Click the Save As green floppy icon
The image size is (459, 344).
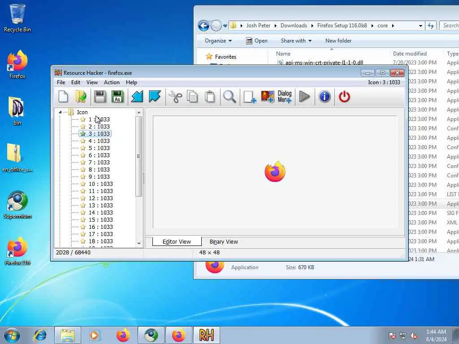pos(117,97)
